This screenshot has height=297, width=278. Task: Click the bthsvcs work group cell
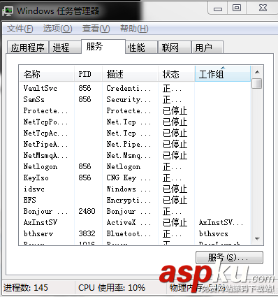(x=214, y=233)
